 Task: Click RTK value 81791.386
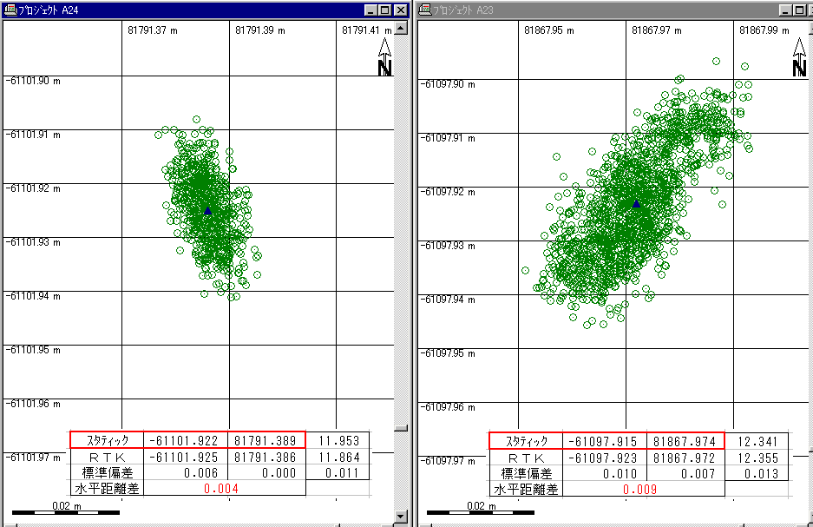point(266,457)
